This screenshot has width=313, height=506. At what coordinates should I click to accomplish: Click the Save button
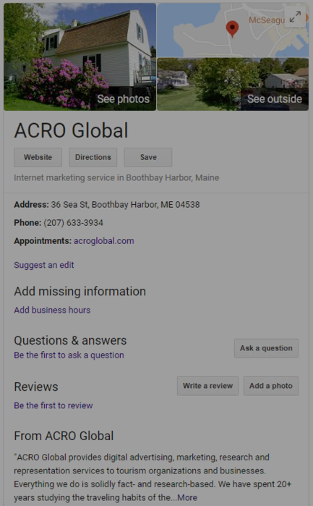point(148,157)
